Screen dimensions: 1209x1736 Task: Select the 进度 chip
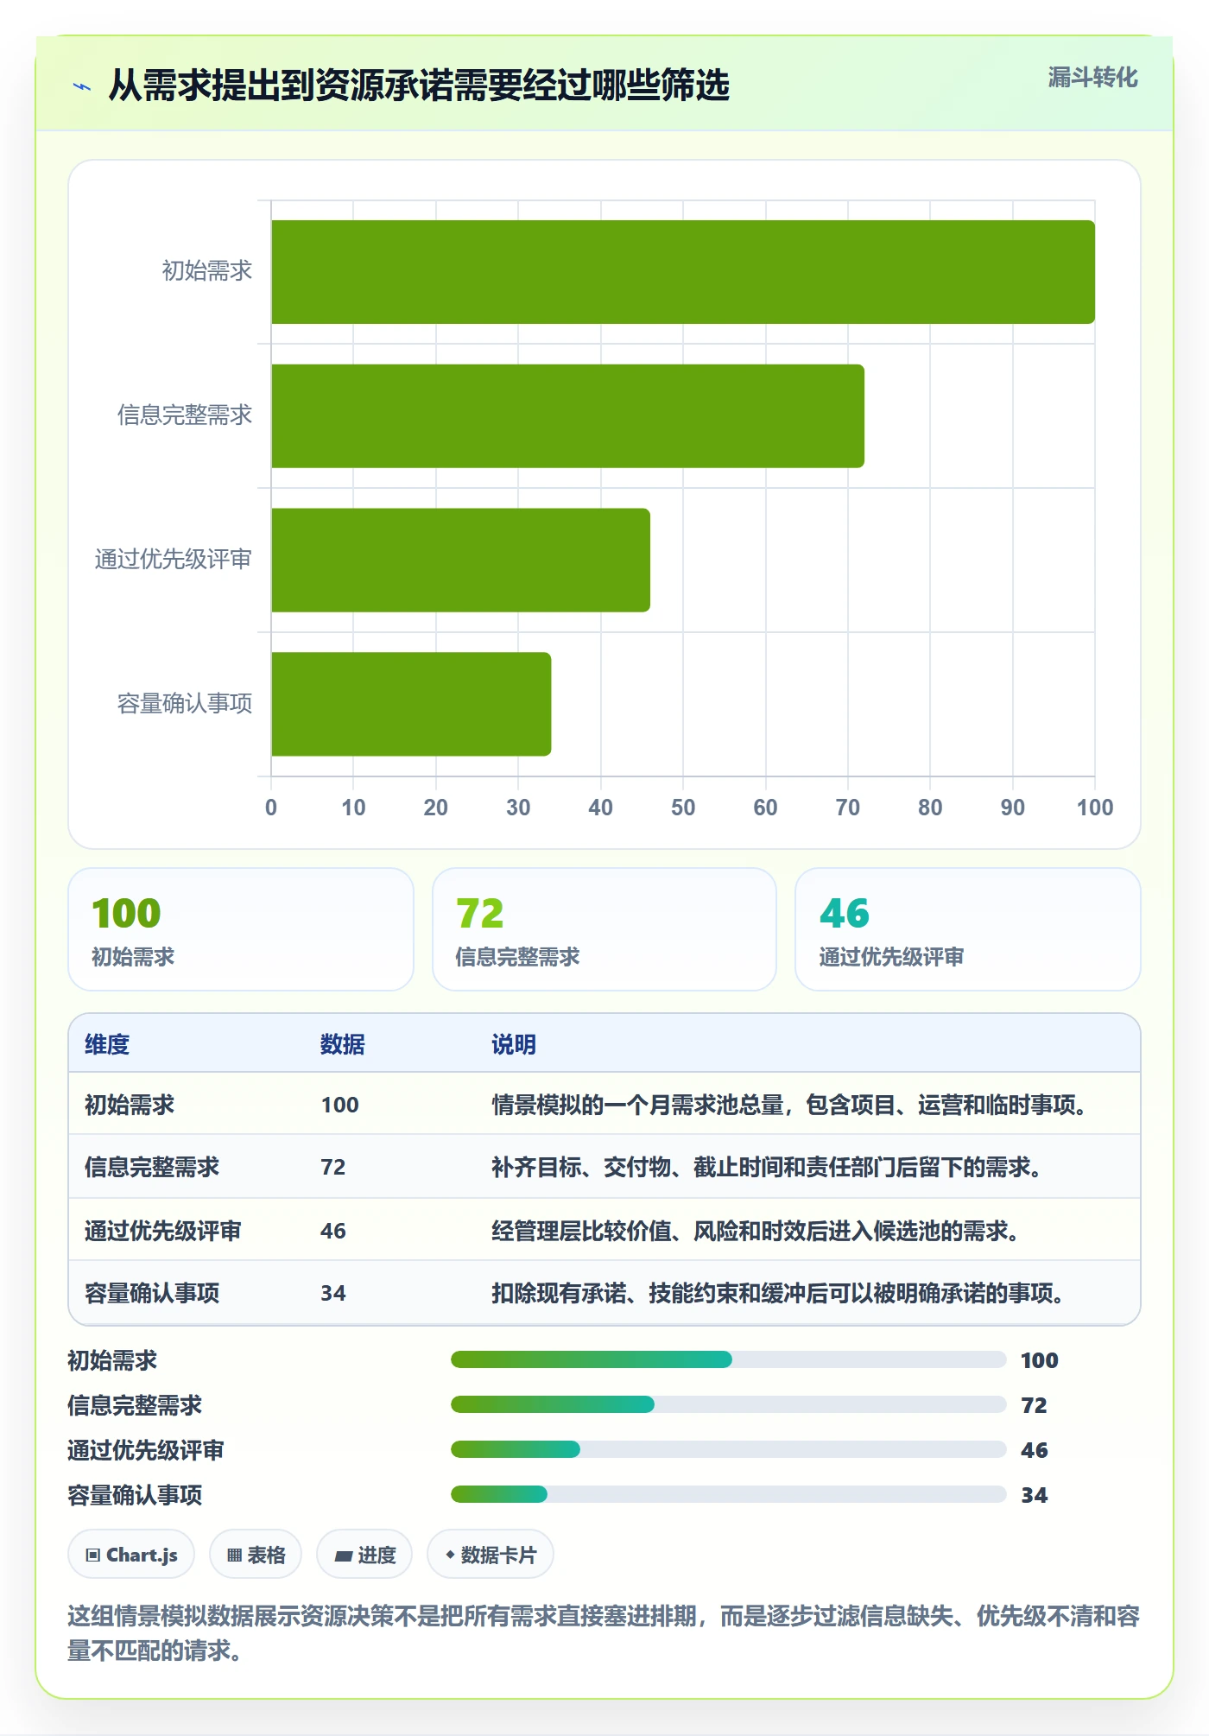364,1555
